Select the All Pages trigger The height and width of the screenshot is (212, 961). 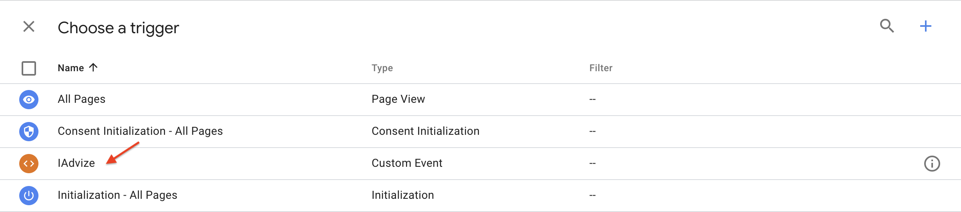click(82, 99)
